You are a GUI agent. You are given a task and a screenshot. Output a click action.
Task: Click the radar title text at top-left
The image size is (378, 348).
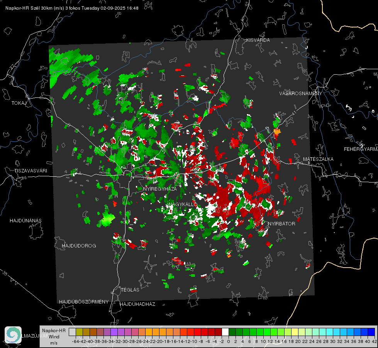click(x=72, y=8)
